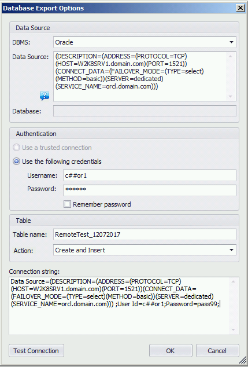
Task: Click Data Source scrollbar down arrow
Action: (231, 97)
